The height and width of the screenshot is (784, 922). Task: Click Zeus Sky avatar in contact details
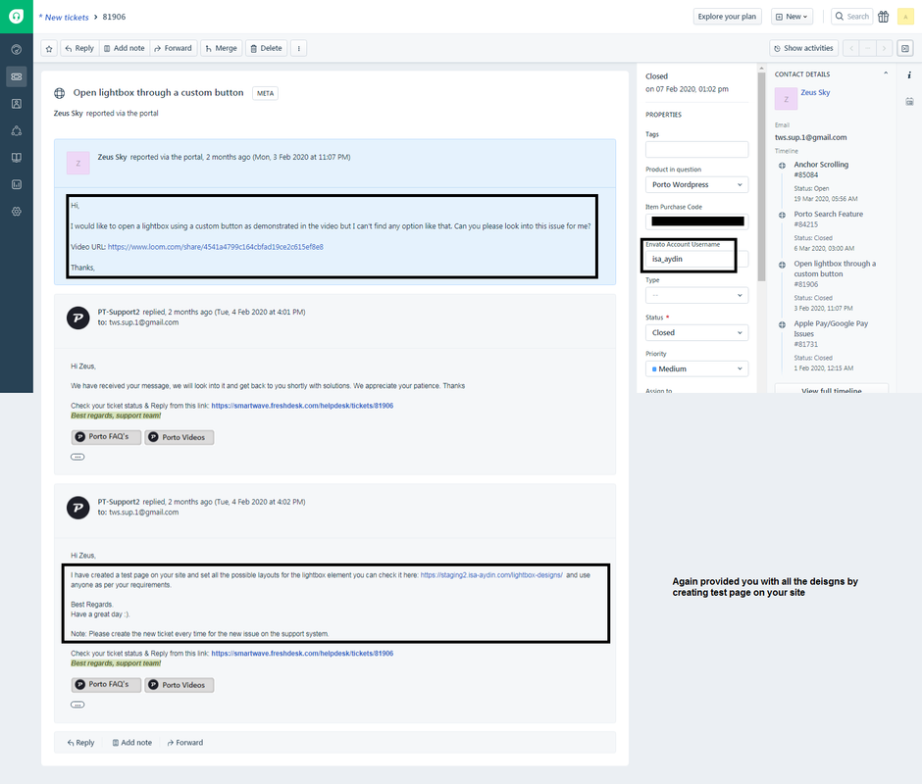[787, 99]
